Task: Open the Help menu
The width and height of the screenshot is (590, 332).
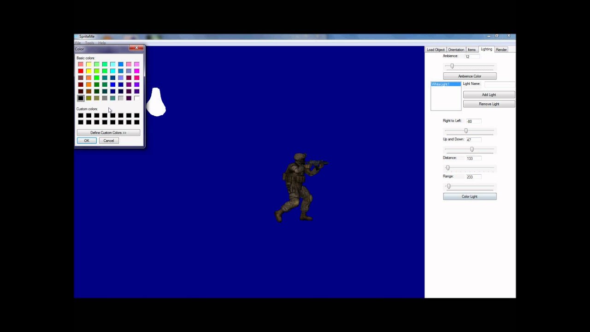Action: point(102,42)
